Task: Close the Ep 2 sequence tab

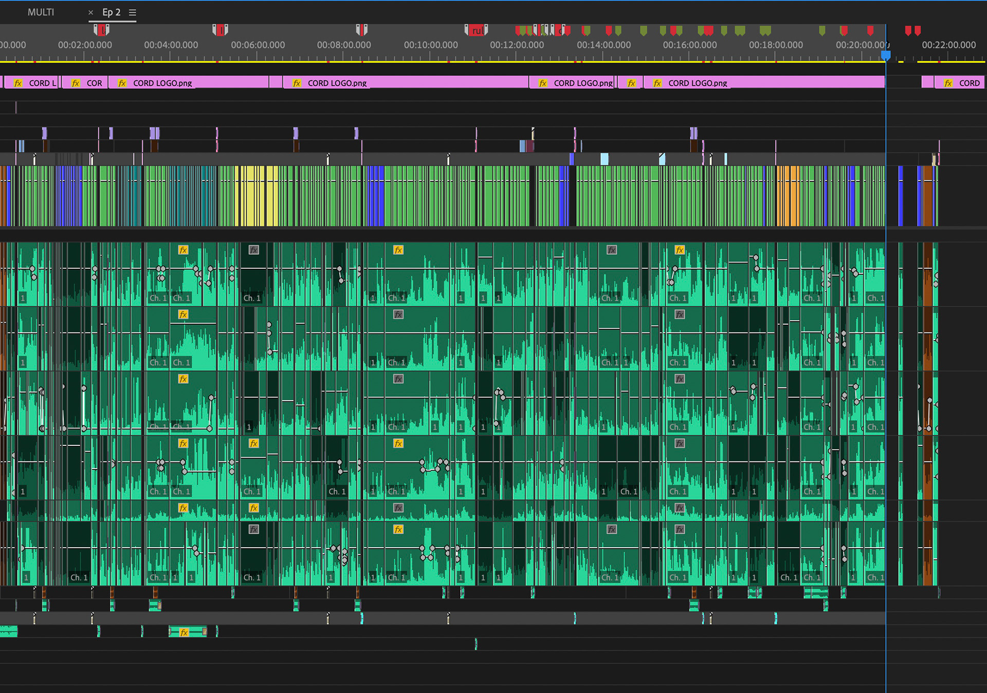Action: (x=90, y=12)
